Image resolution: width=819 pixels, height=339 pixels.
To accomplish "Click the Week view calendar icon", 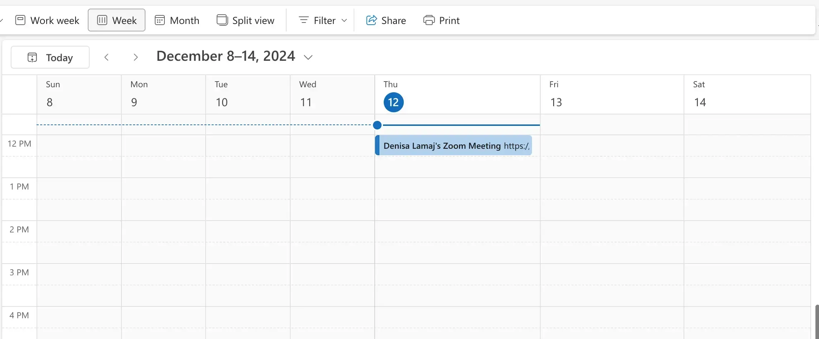I will click(x=101, y=20).
